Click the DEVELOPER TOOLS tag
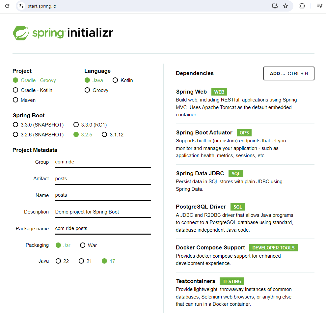Image resolution: width=326 pixels, height=313 pixels. [x=273, y=248]
